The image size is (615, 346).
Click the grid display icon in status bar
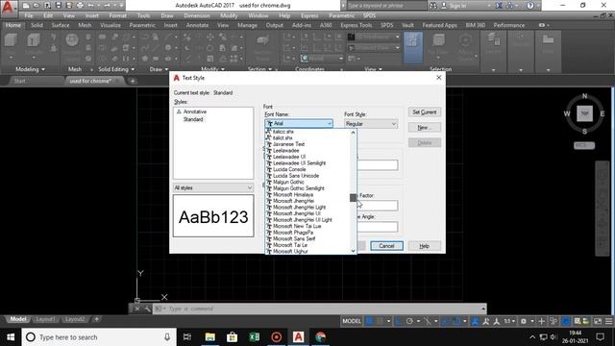pos(369,321)
